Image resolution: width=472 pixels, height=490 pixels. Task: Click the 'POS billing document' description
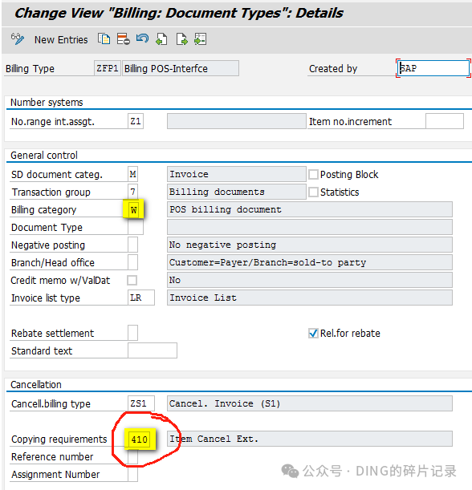coord(310,209)
